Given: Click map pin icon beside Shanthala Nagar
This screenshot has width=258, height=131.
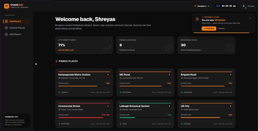Looking at the screenshot, I should point(181,78).
